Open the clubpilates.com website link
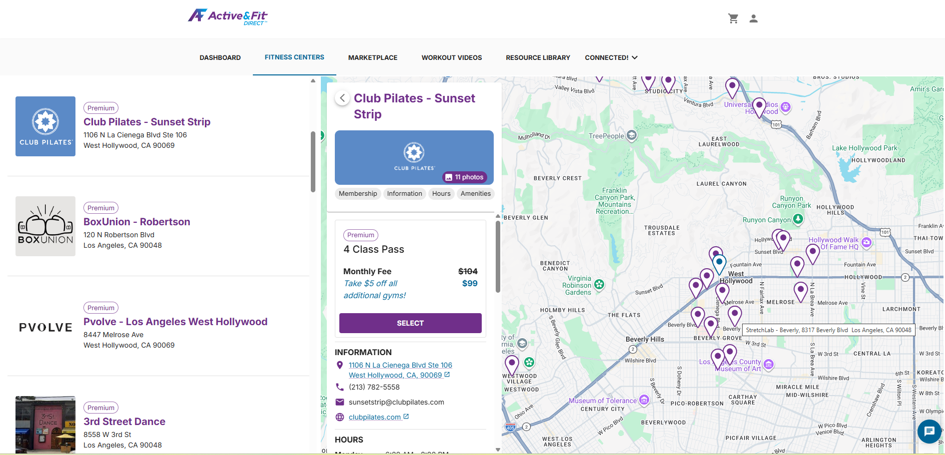 375,417
